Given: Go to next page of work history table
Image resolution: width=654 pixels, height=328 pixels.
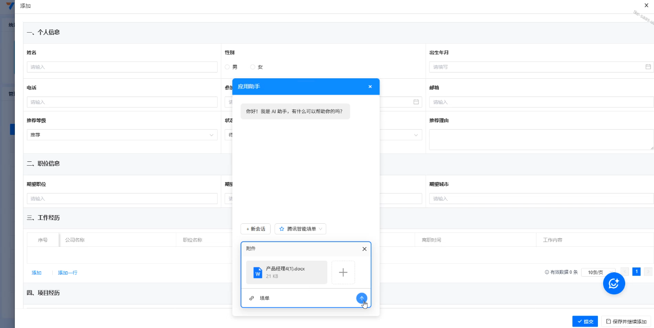Looking at the screenshot, I should (x=648, y=272).
